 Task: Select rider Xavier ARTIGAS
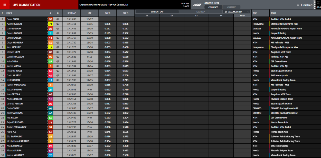click(15, 113)
